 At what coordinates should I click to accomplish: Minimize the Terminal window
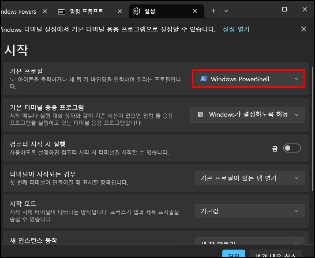pyautogui.click(x=264, y=9)
